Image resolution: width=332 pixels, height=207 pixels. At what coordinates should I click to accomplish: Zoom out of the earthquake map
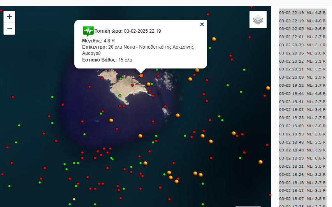click(9, 29)
